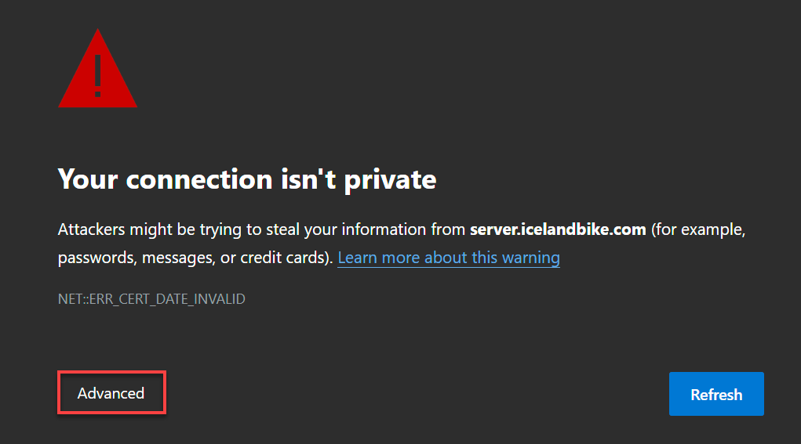
Task: Click the word 'Attackers' in the warning text
Action: pyautogui.click(x=88, y=230)
